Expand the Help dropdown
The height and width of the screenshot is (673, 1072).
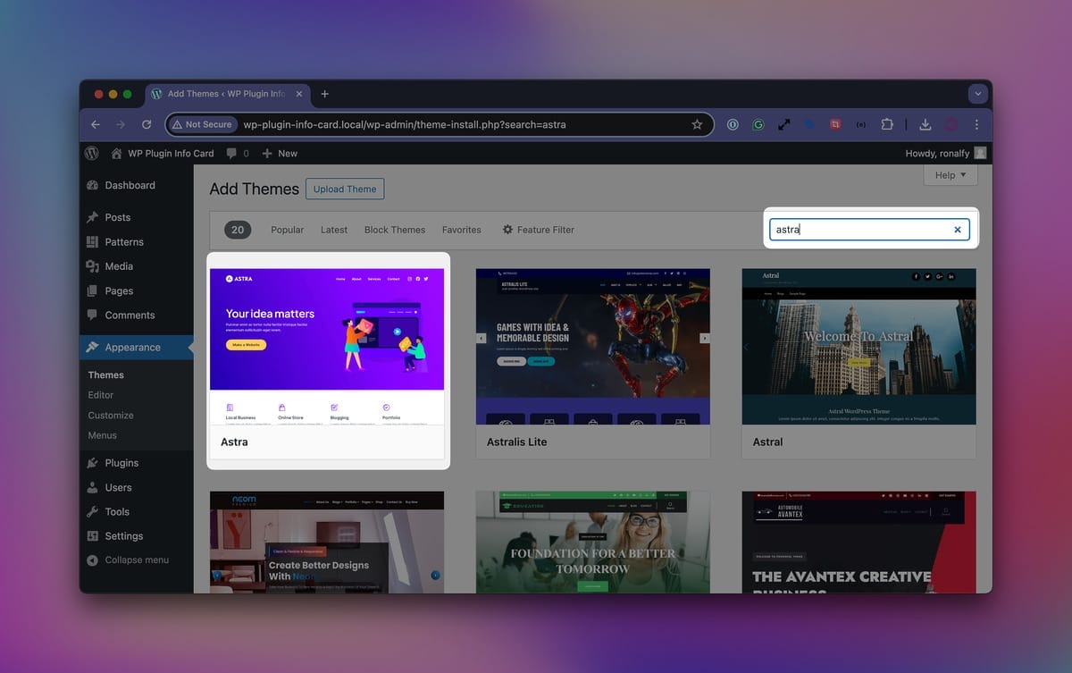click(x=950, y=175)
